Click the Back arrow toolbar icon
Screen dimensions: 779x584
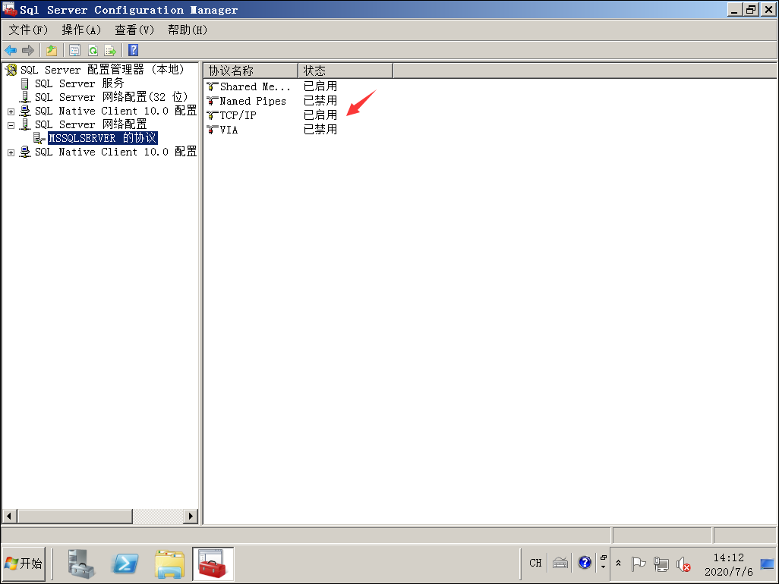coord(11,50)
